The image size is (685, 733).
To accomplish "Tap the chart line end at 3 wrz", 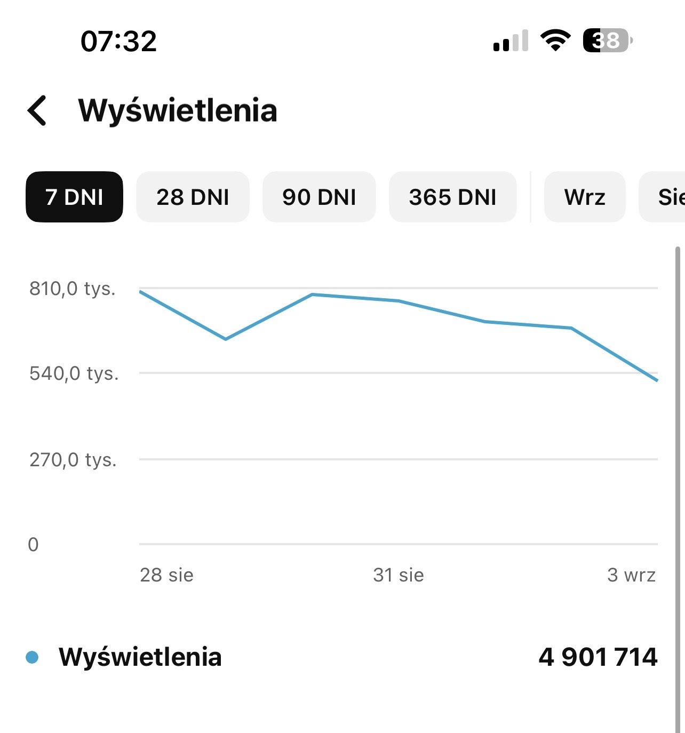I will [x=657, y=380].
